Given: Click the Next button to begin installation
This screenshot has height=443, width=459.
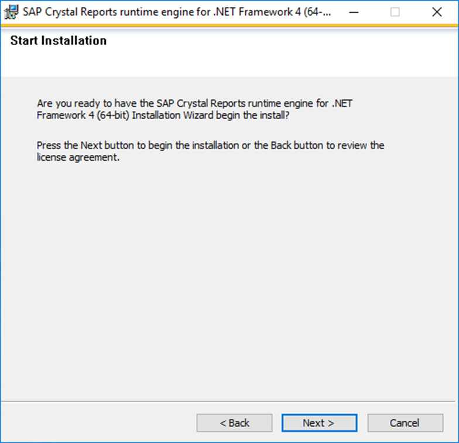Looking at the screenshot, I should click(320, 423).
